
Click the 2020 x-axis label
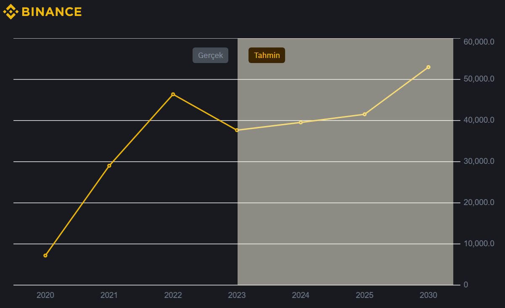[x=45, y=295]
